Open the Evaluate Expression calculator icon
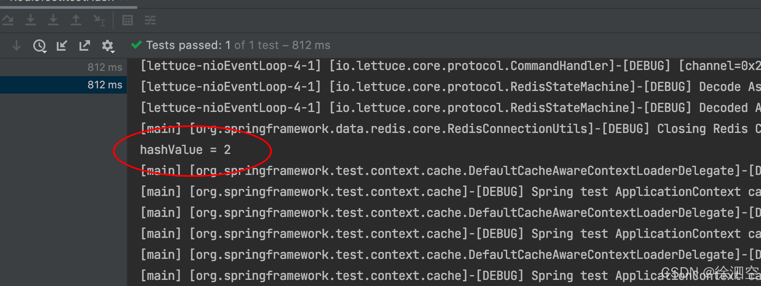 [128, 20]
